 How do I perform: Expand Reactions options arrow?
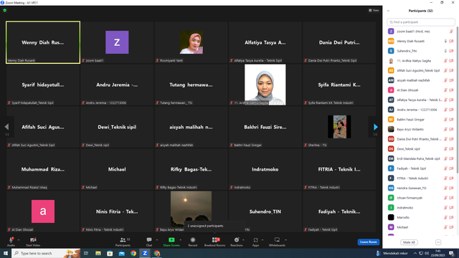coord(243,240)
